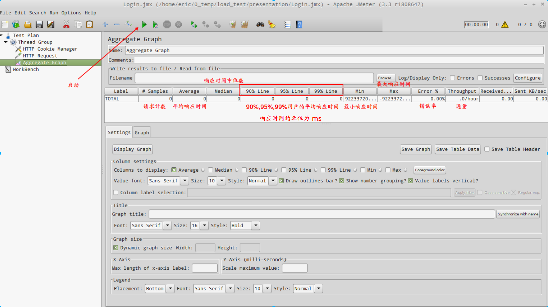Select HTTP Request in the tree
This screenshot has width=548, height=307.
[40, 56]
